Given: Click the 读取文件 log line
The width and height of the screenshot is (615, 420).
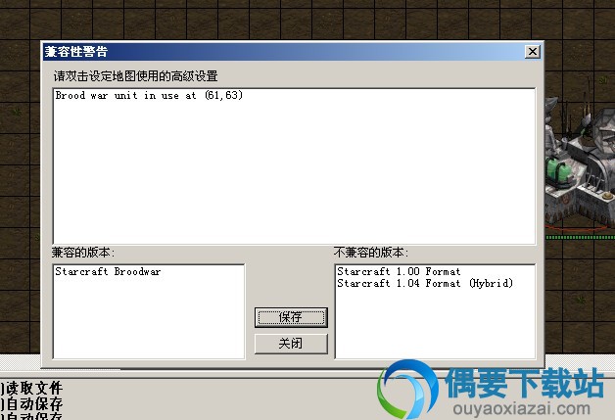Looking at the screenshot, I should pyautogui.click(x=31, y=388).
